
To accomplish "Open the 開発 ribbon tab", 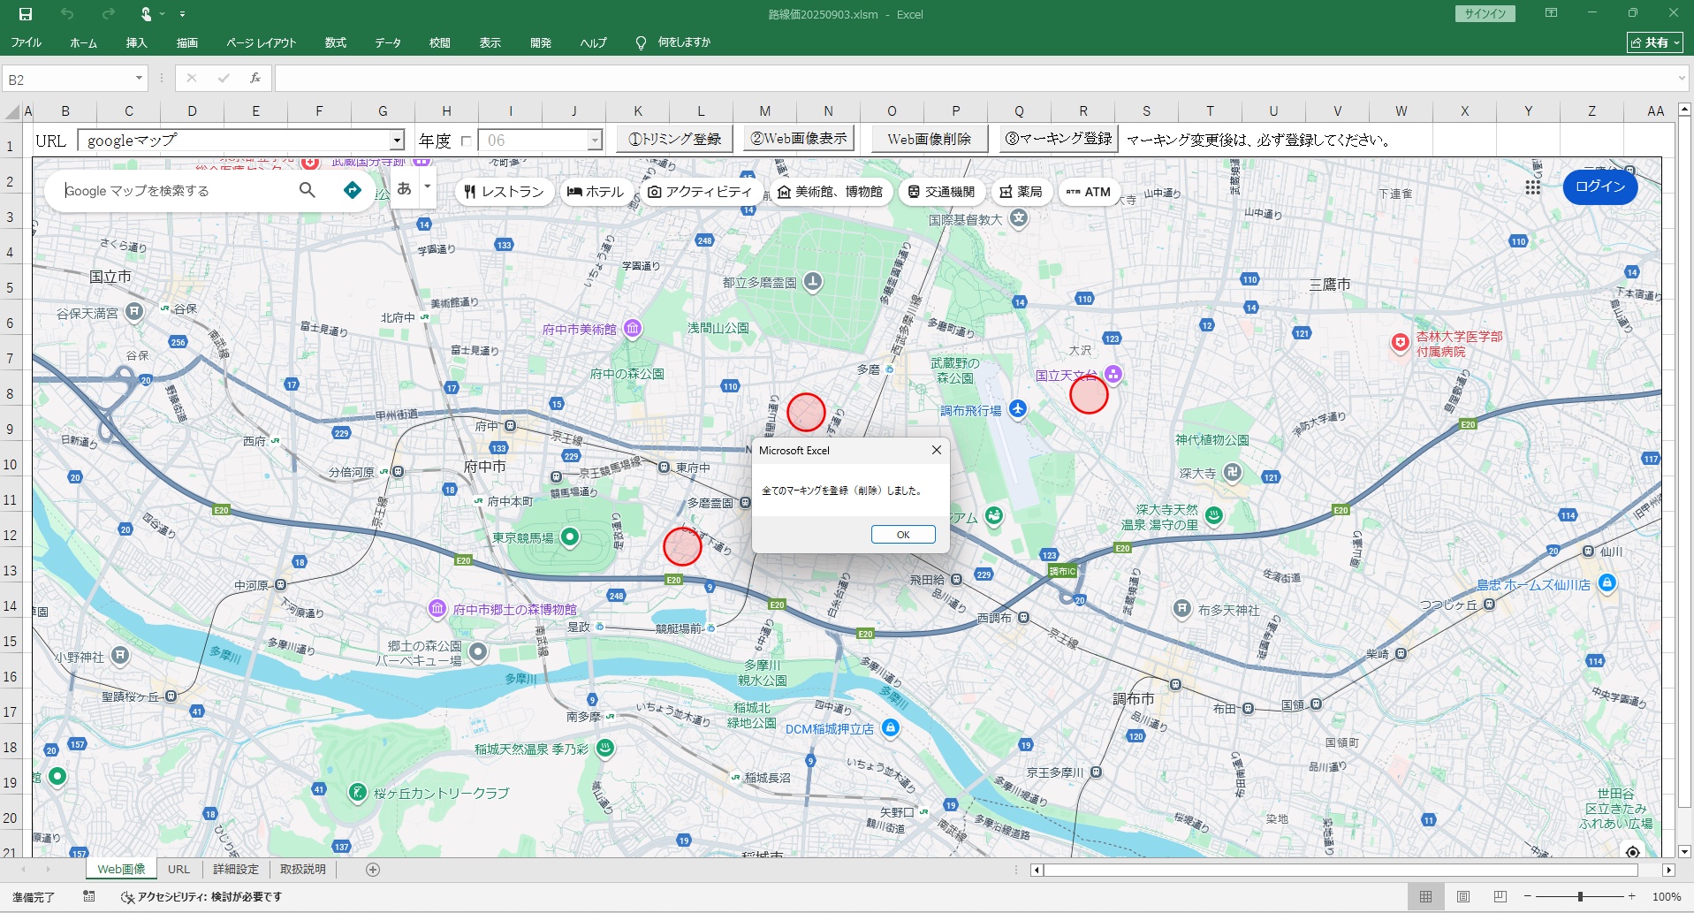I will coord(541,42).
